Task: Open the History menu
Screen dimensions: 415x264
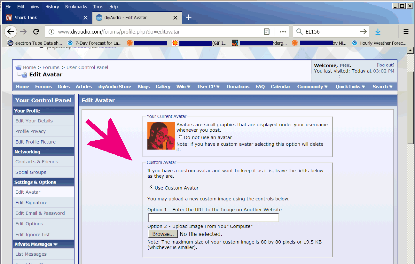Action: point(52,7)
